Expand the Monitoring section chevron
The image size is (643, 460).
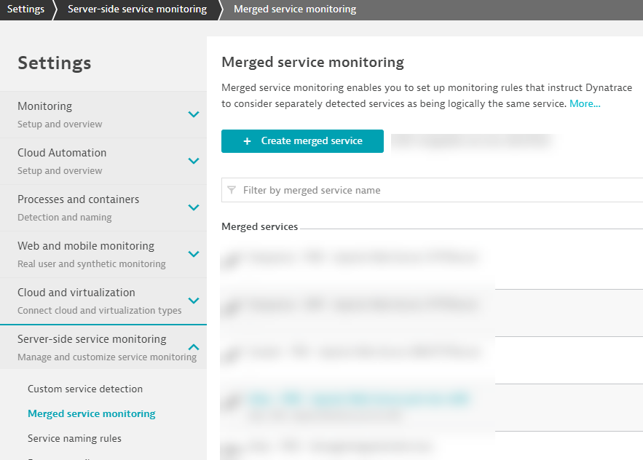[194, 114]
